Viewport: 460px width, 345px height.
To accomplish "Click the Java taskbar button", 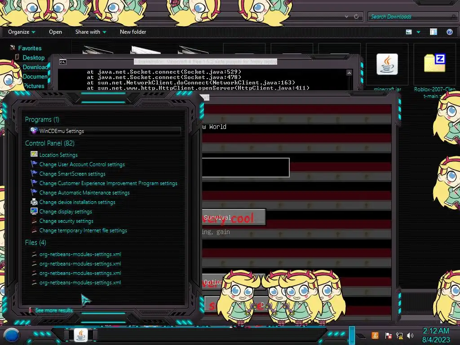I will (x=80, y=335).
